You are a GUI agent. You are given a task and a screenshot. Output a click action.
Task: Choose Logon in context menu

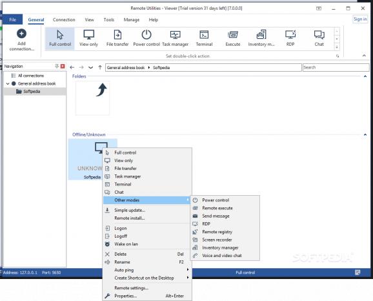[x=147, y=228]
